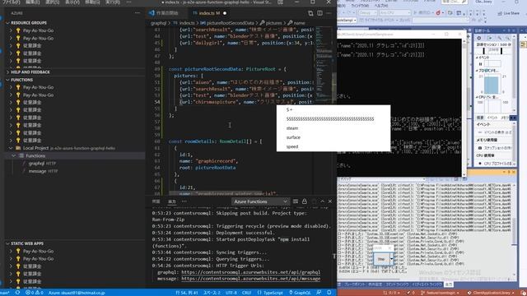
Task: Open the ヘルプ(H) menu in Visual Studio
Action: coord(381,6)
